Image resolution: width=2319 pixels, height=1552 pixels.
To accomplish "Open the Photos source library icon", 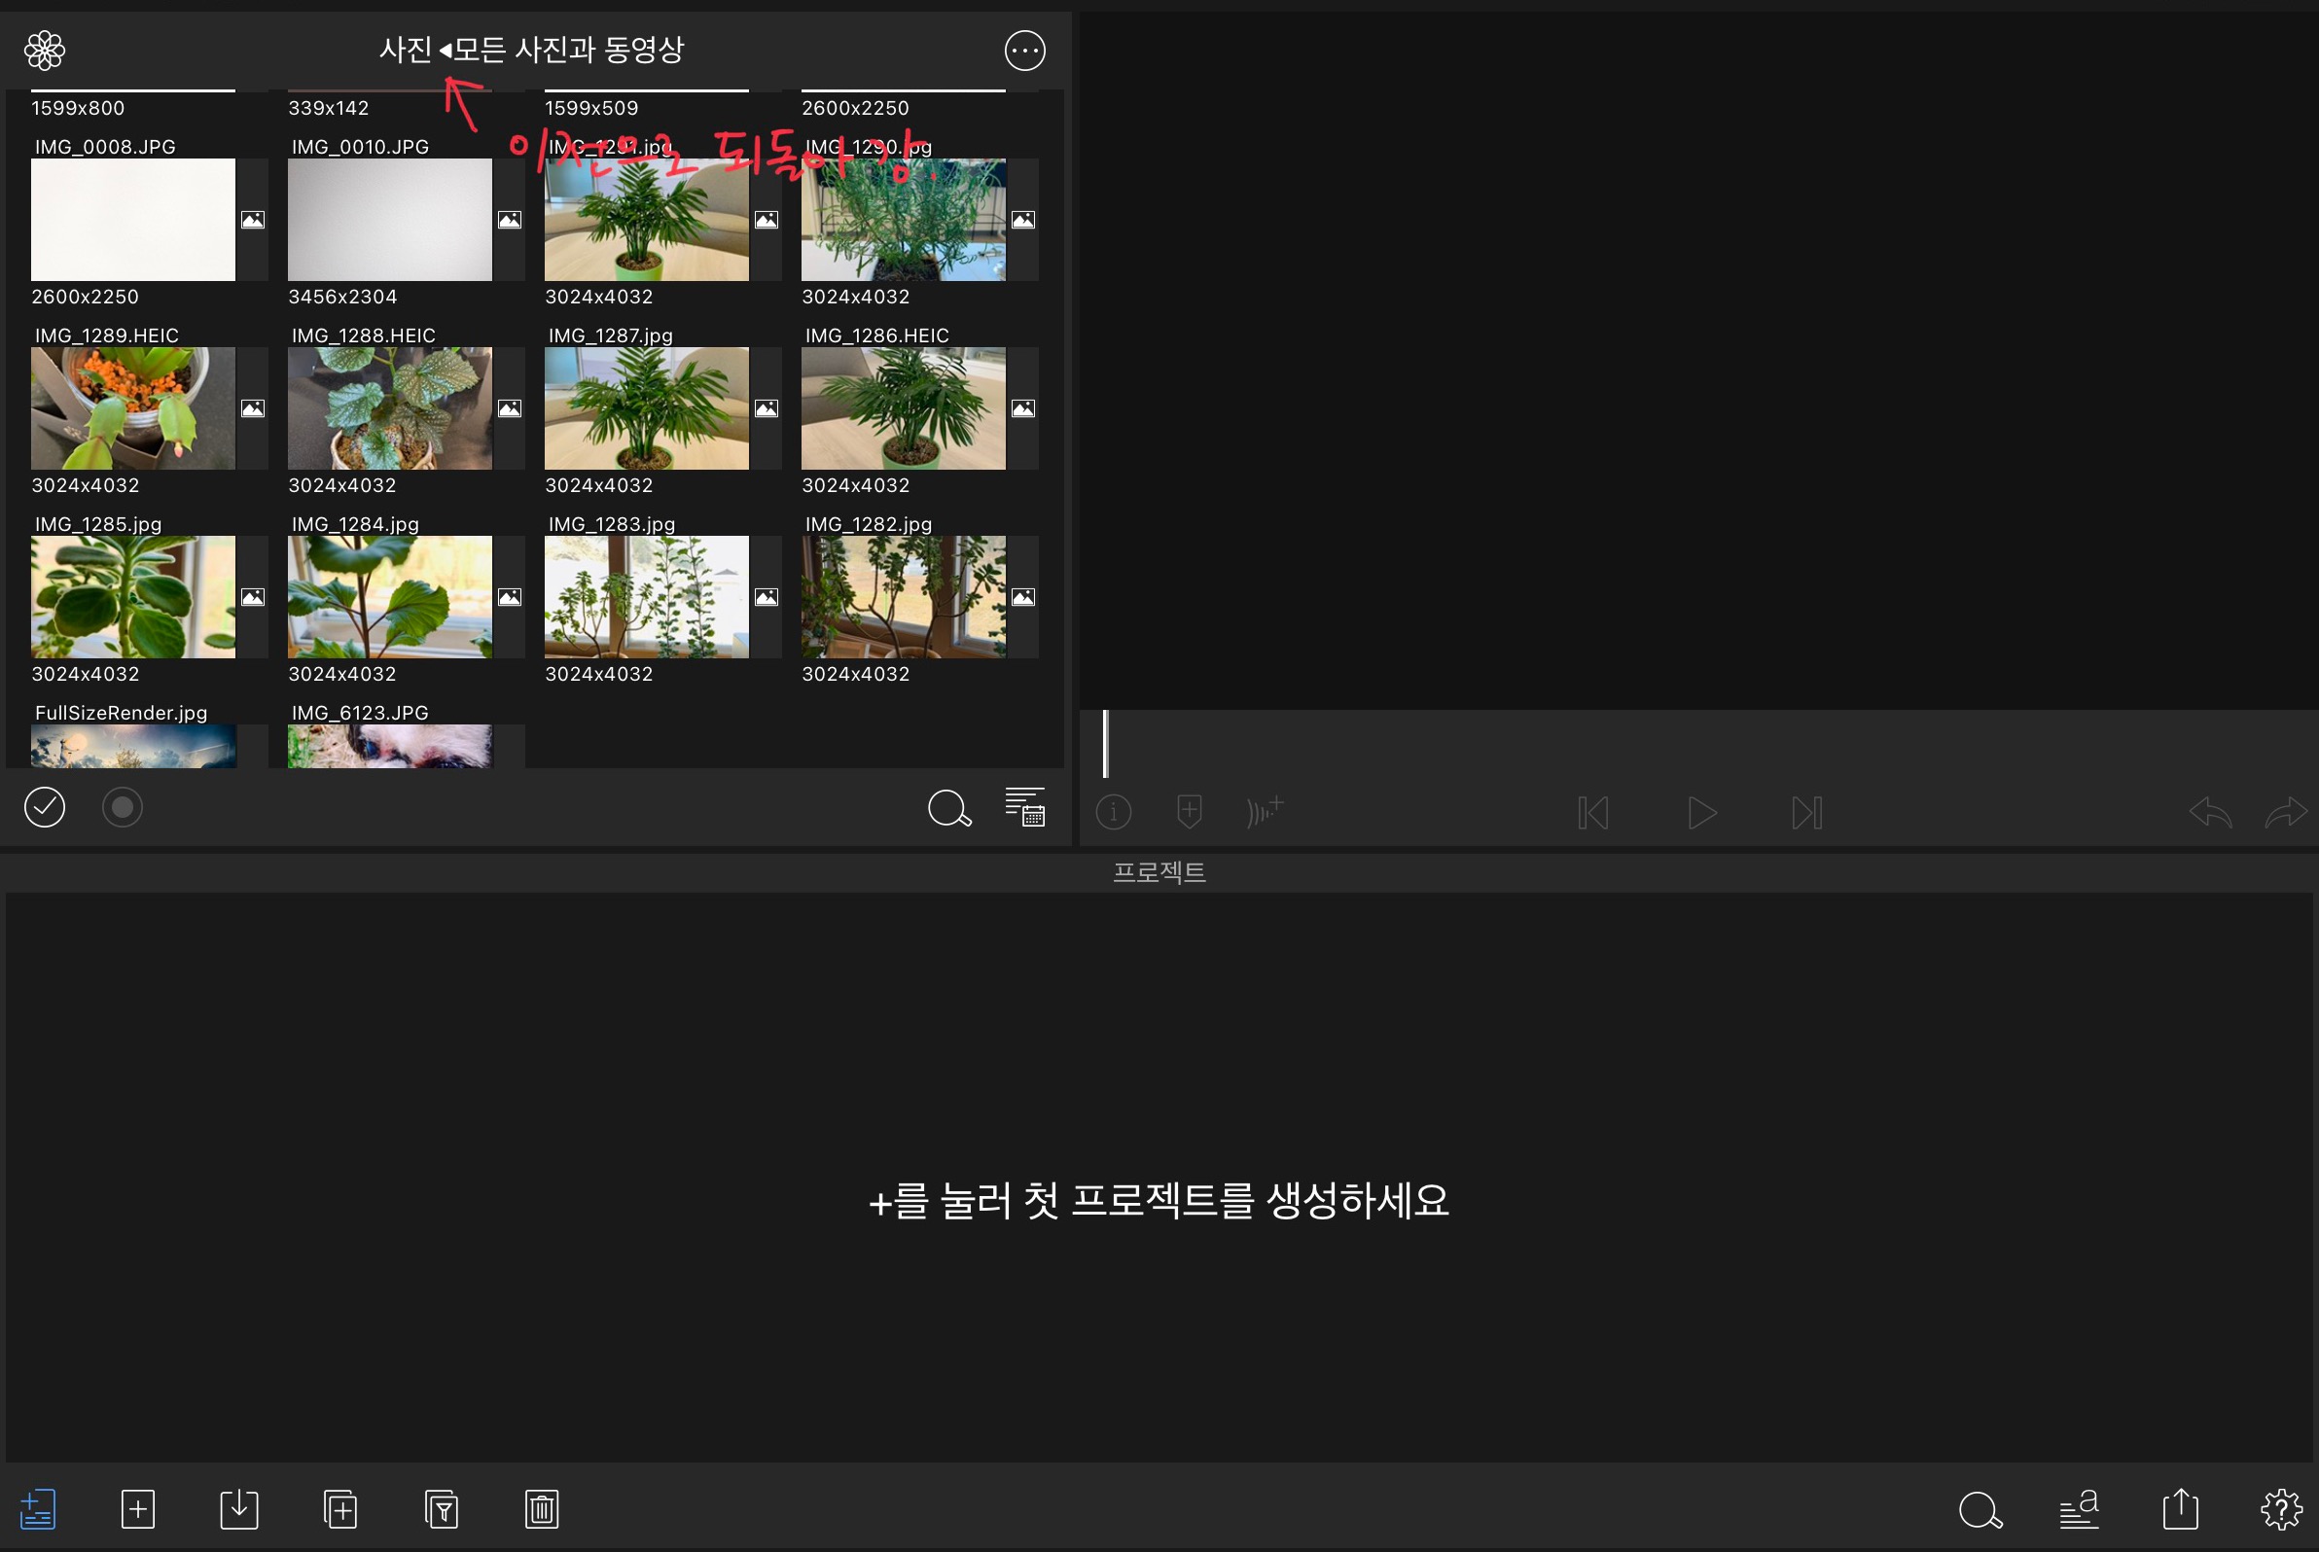I will (x=45, y=50).
